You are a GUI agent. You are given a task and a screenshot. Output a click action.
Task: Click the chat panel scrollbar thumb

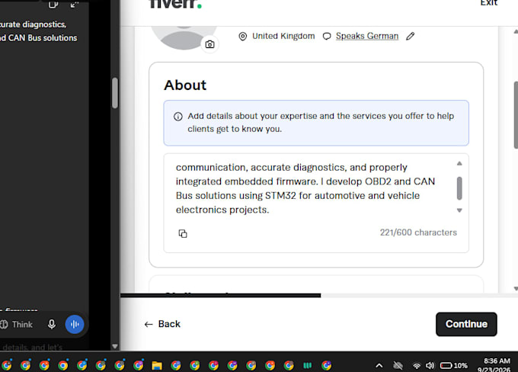tap(114, 93)
